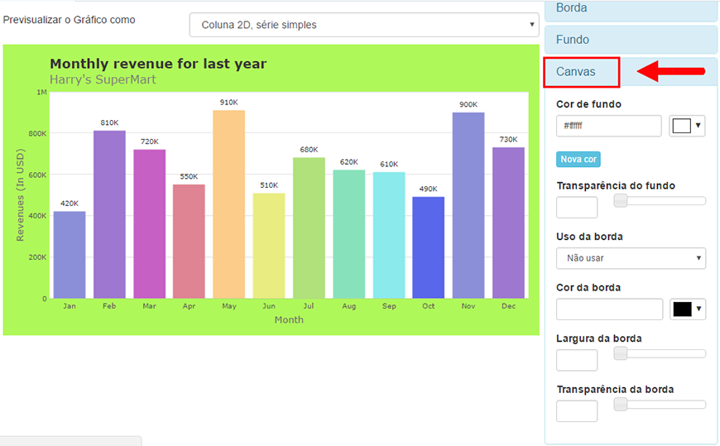The width and height of the screenshot is (720, 446).
Task: Click the Largura da borda value box
Action: [x=577, y=360]
